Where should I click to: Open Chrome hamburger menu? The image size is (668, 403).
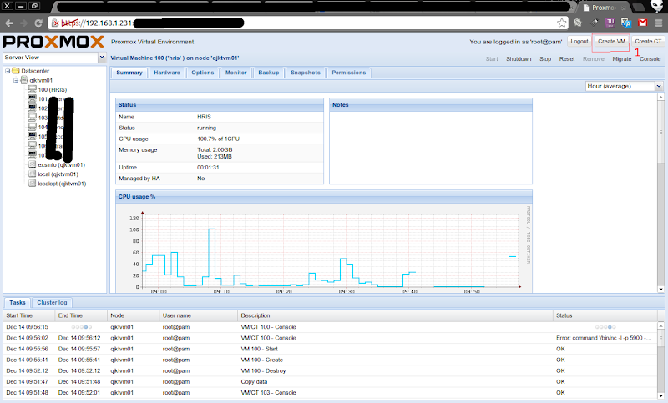(659, 23)
